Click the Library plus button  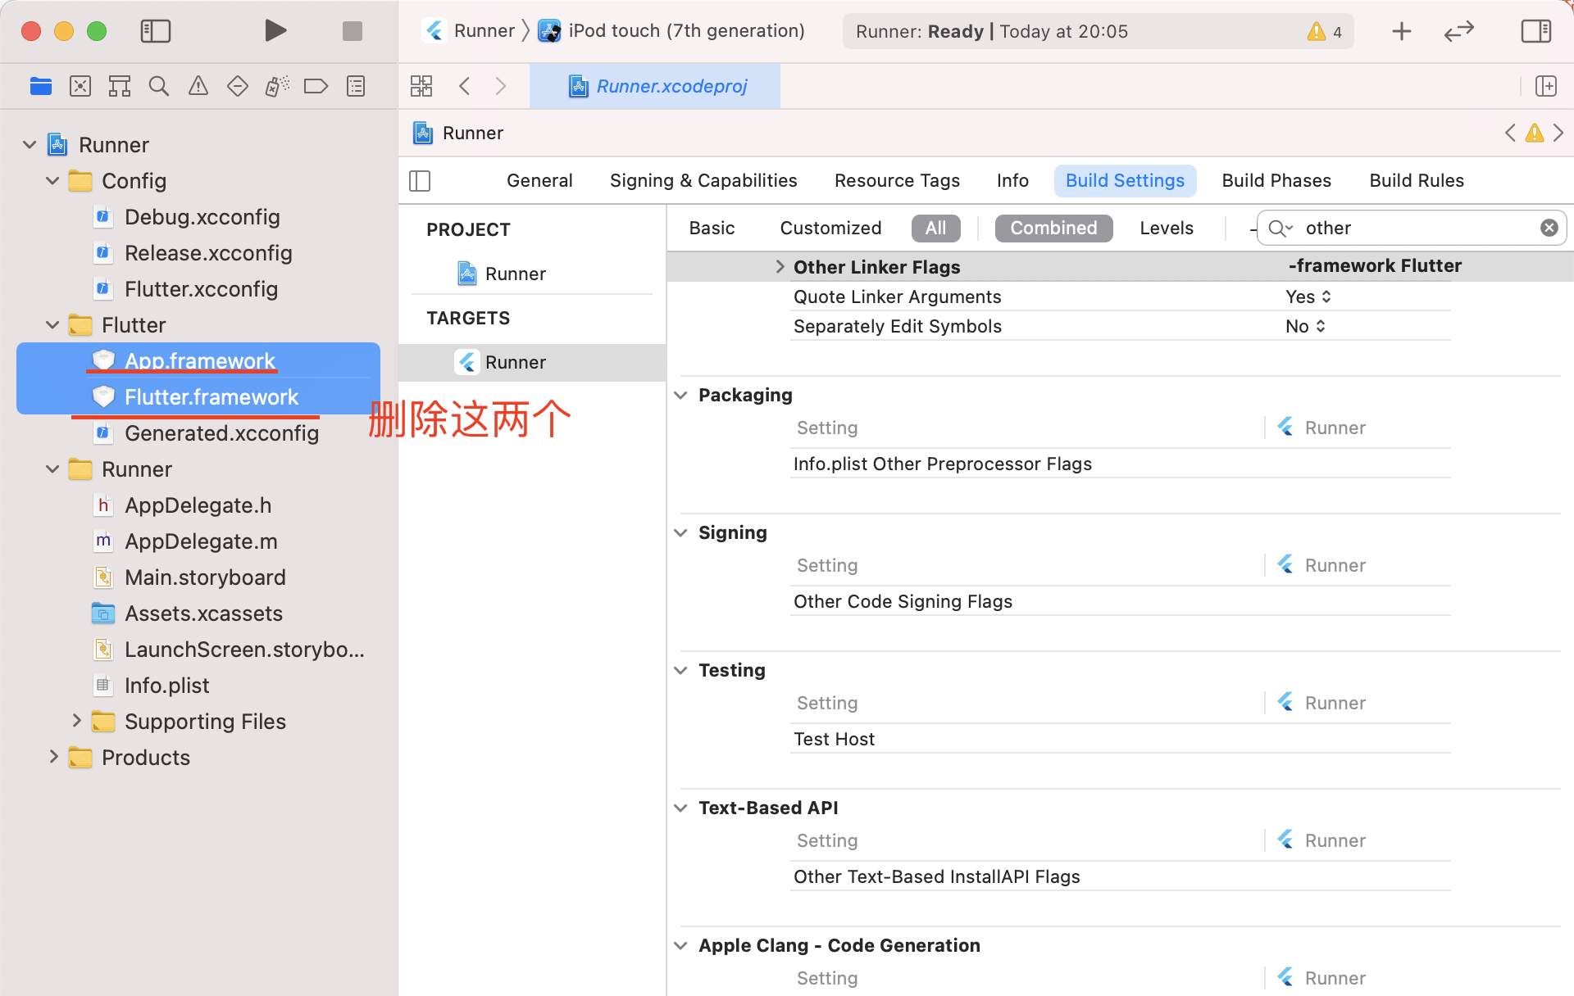click(x=1402, y=31)
